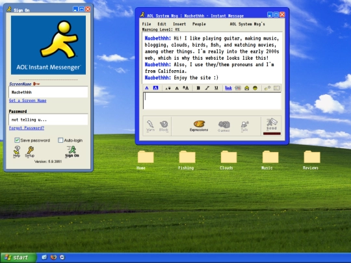Close the Sign On window
Screen dimensions: 351x263
click(x=88, y=9)
